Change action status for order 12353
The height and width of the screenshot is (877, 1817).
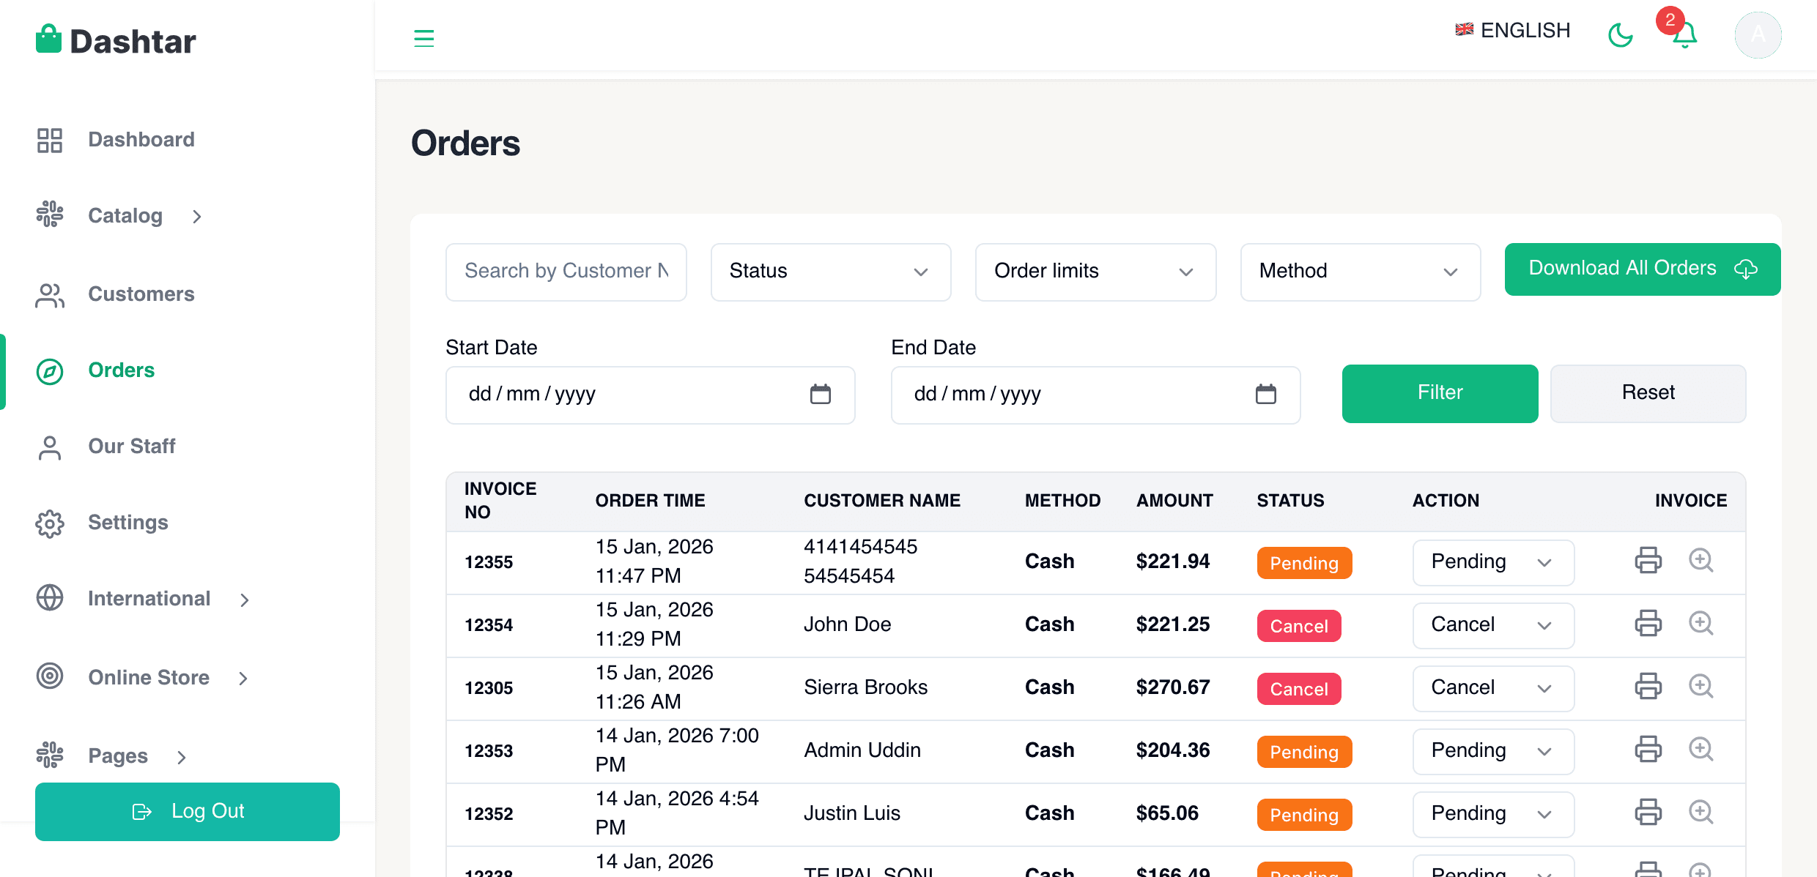pos(1493,750)
